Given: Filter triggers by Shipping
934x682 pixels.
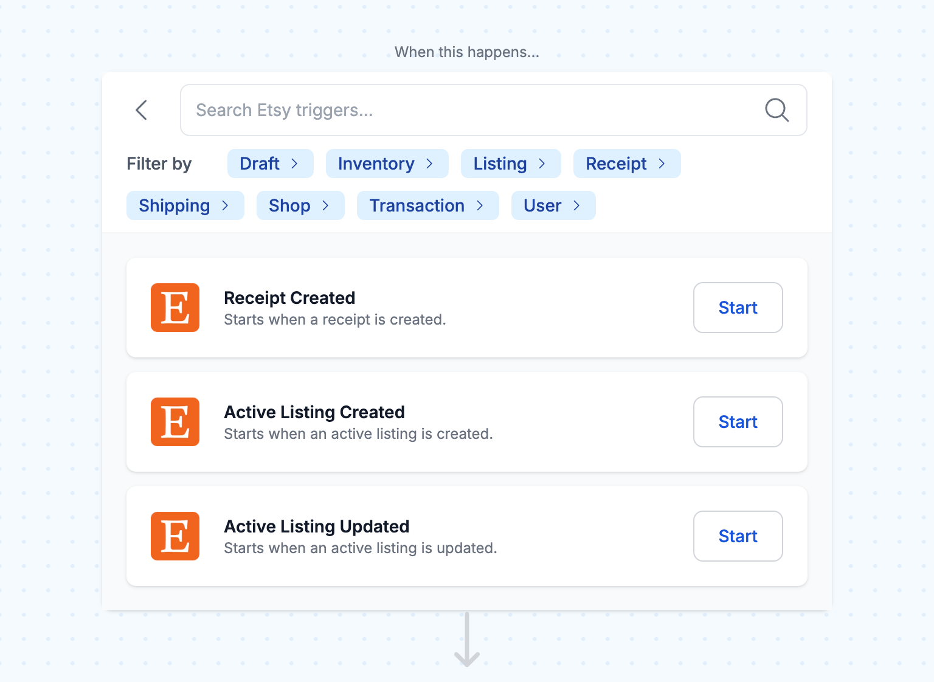Looking at the screenshot, I should coord(185,205).
